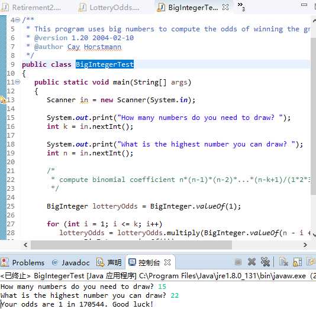Screen dimensions: 316x309
Task: Click the left arrow of horizontal scrollbar
Action: coord(25,245)
